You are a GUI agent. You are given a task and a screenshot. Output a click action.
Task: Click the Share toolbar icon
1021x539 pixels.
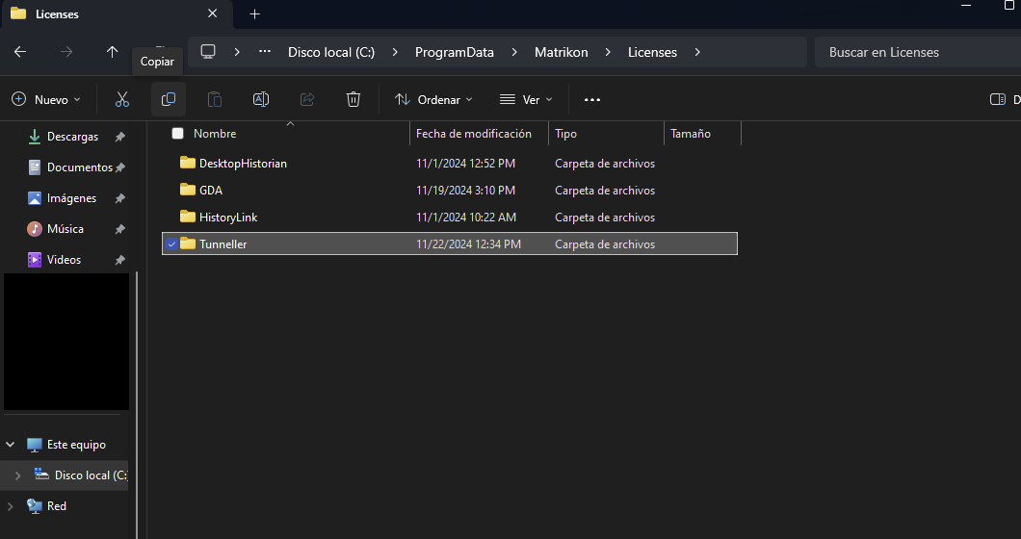click(307, 99)
